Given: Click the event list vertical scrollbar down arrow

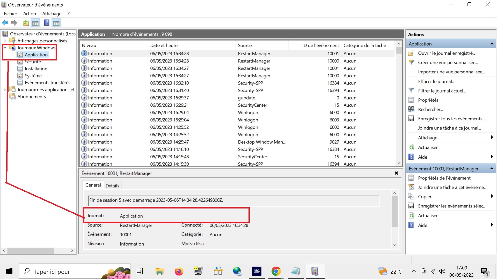Looking at the screenshot, I should pos(399,163).
